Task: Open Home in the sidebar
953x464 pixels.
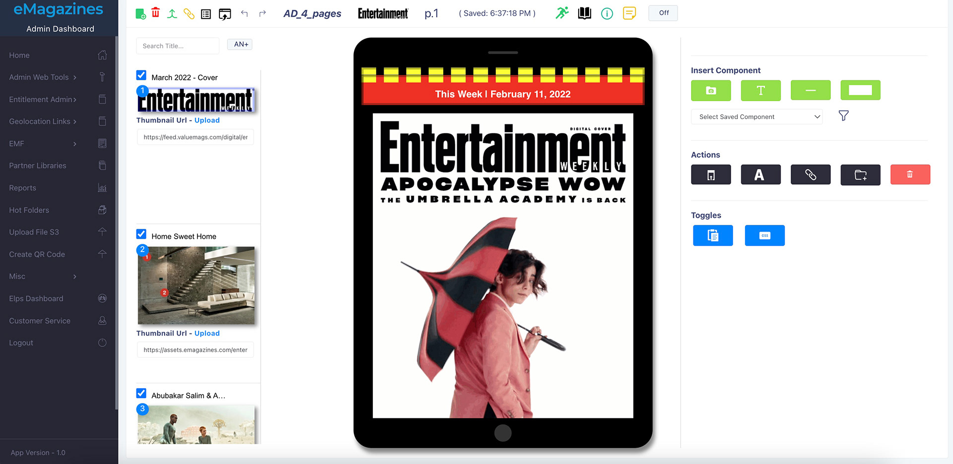Action: [x=58, y=55]
